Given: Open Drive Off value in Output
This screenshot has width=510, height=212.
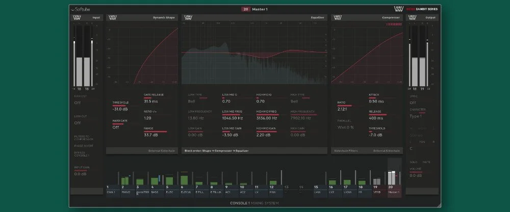Looking at the screenshot, I should coord(413,103).
